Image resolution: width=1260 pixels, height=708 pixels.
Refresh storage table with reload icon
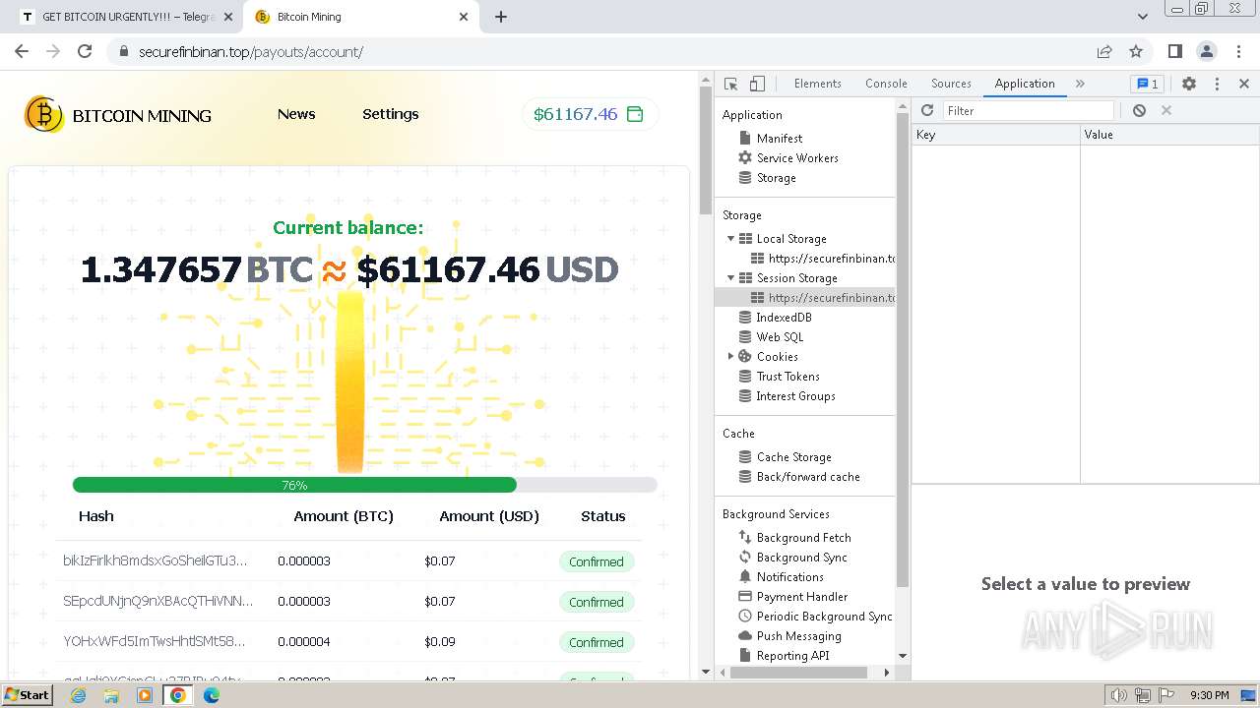tap(927, 110)
